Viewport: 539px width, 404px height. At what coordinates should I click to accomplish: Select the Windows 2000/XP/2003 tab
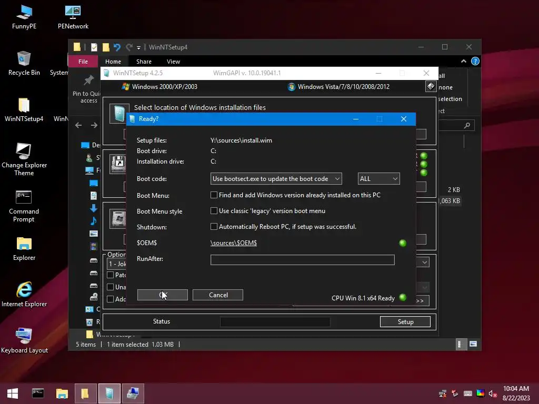[159, 87]
